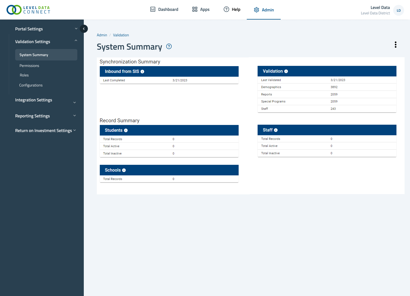This screenshot has width=410, height=296.
Task: Open Roles in the sidebar
Action: click(x=24, y=75)
